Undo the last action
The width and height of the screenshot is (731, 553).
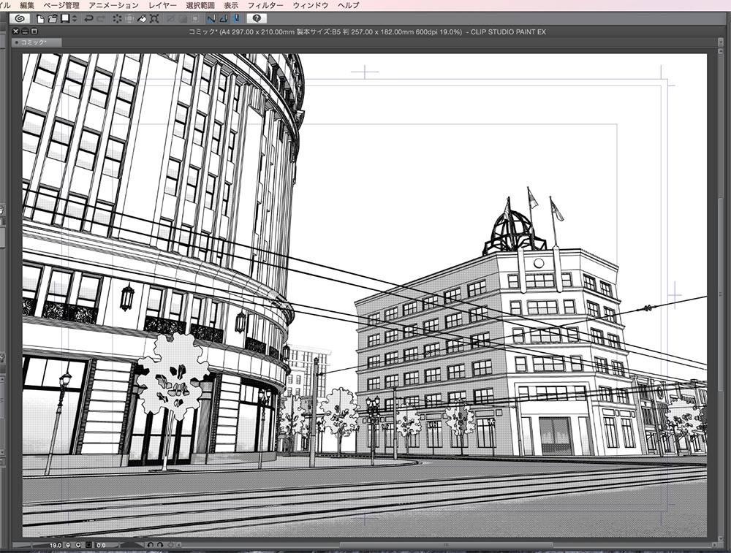click(x=88, y=18)
